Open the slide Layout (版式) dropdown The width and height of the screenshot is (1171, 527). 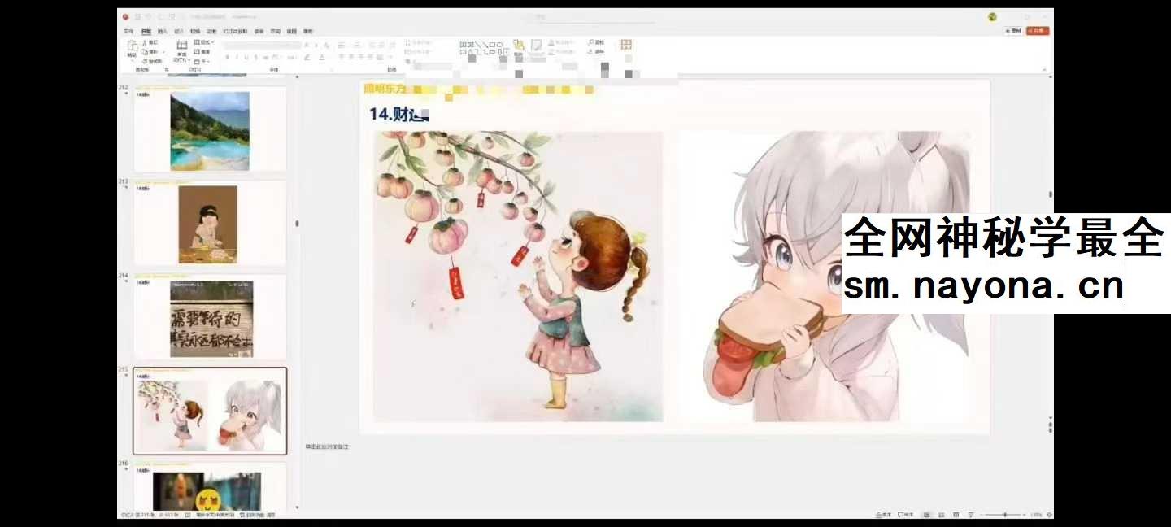pos(203,41)
